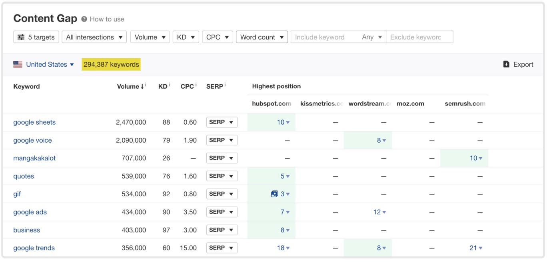
Task: Open the CPC filter dropdown
Action: [218, 37]
